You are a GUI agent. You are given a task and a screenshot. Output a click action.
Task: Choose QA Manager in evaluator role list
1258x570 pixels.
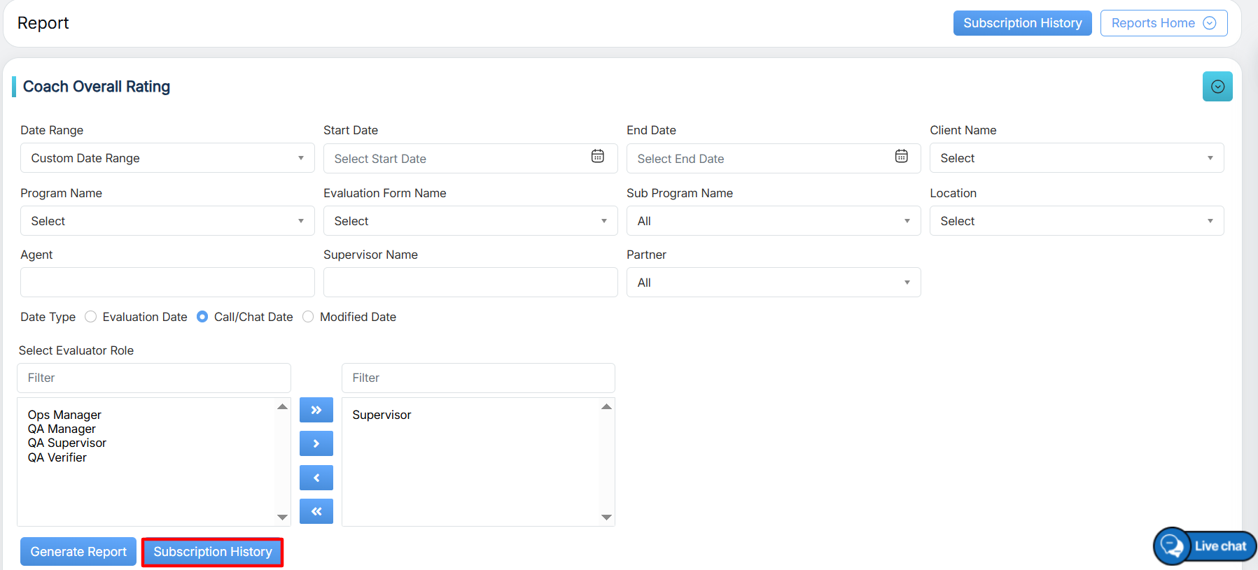[x=62, y=429]
